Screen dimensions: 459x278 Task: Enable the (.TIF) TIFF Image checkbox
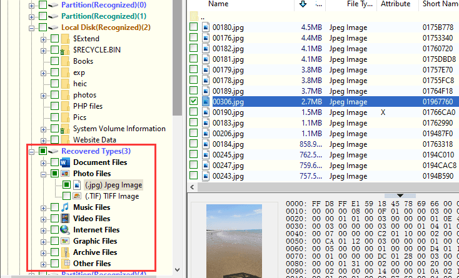(x=66, y=196)
